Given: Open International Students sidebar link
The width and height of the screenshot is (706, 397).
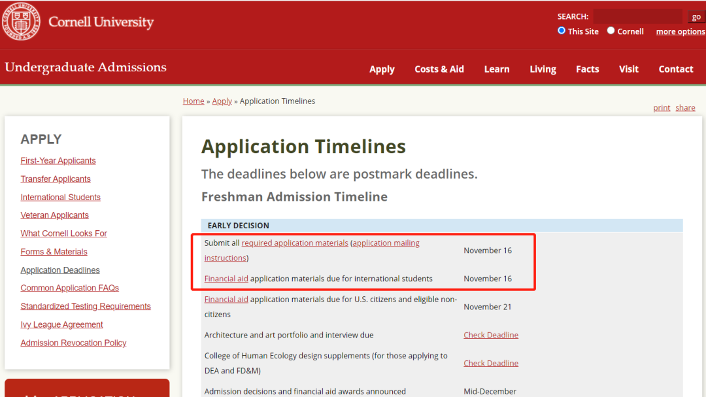Looking at the screenshot, I should click(60, 198).
